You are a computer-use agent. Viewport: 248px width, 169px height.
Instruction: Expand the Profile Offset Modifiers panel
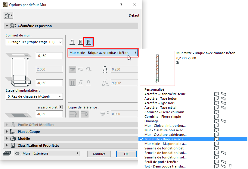(x=7, y=125)
